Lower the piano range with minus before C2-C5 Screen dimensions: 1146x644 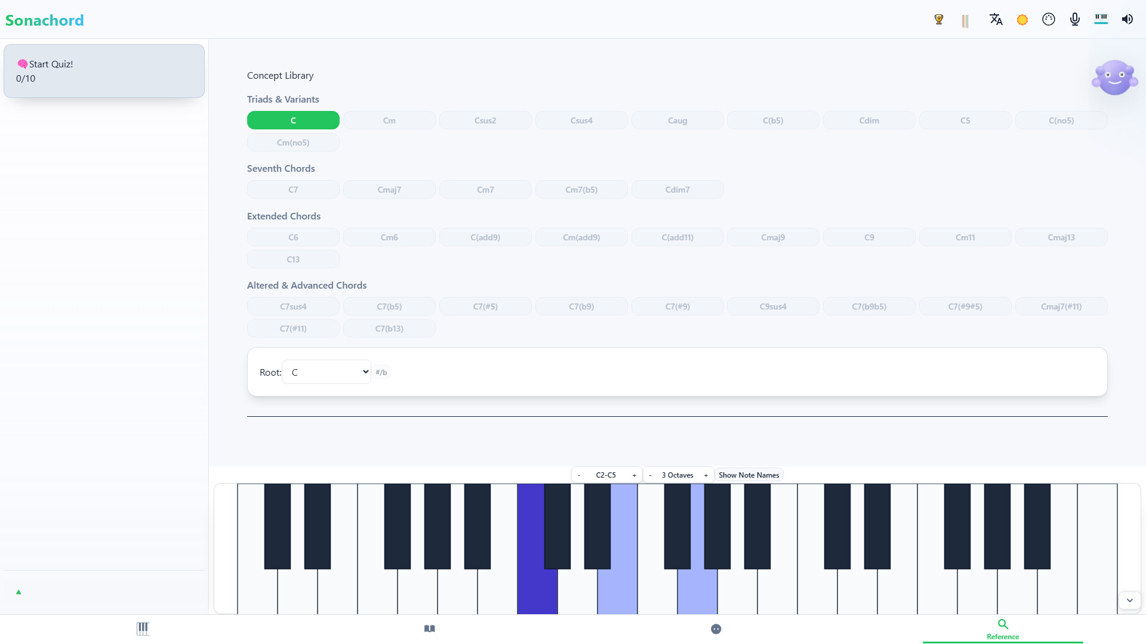[578, 475]
